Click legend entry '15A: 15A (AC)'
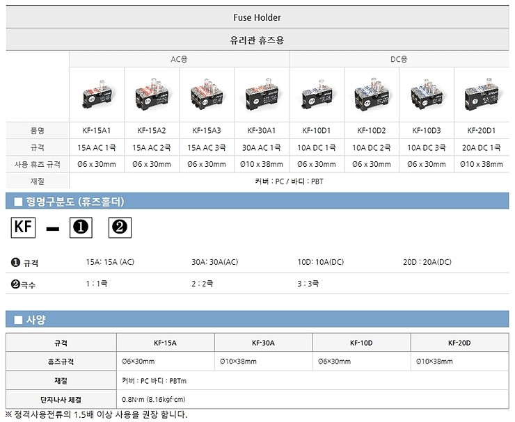The image size is (515, 422). [x=110, y=262]
